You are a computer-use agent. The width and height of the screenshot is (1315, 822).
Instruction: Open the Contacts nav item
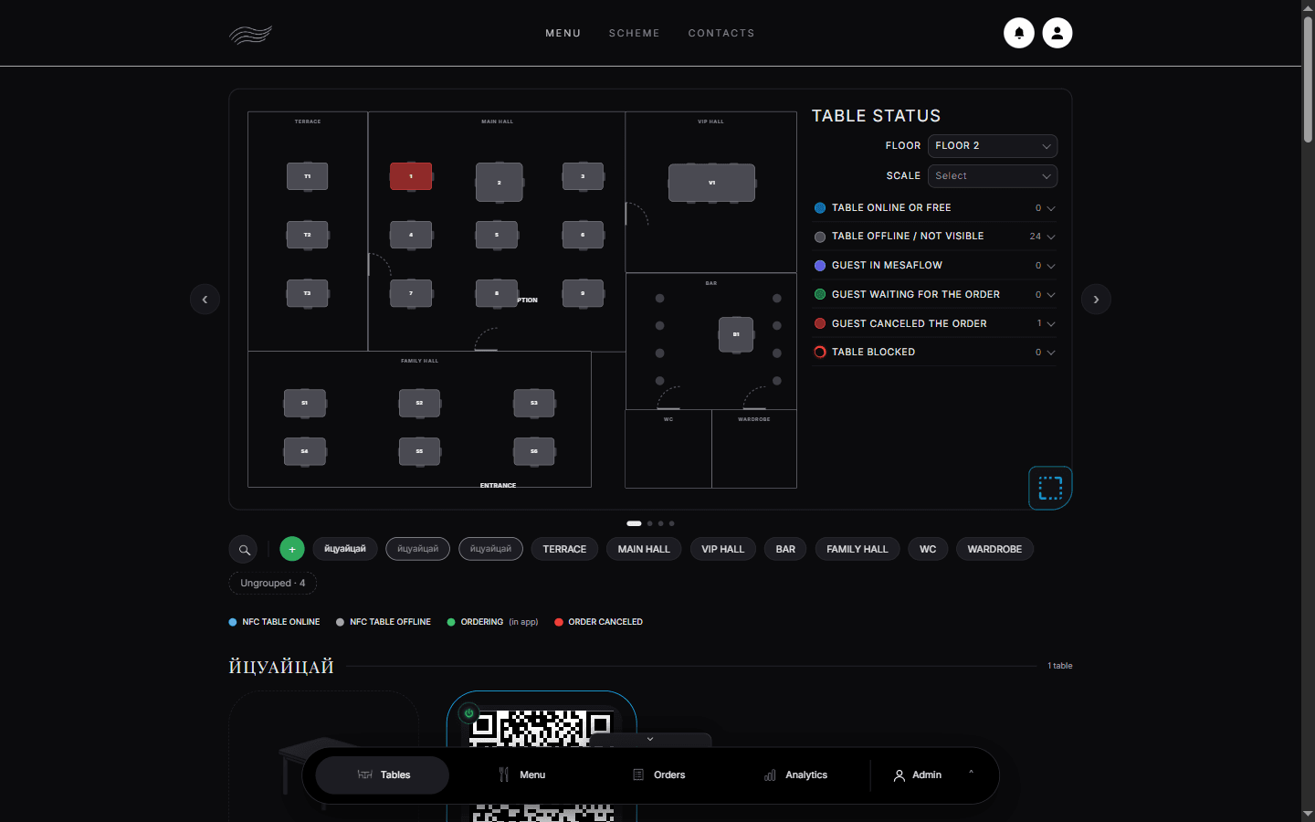721,33
